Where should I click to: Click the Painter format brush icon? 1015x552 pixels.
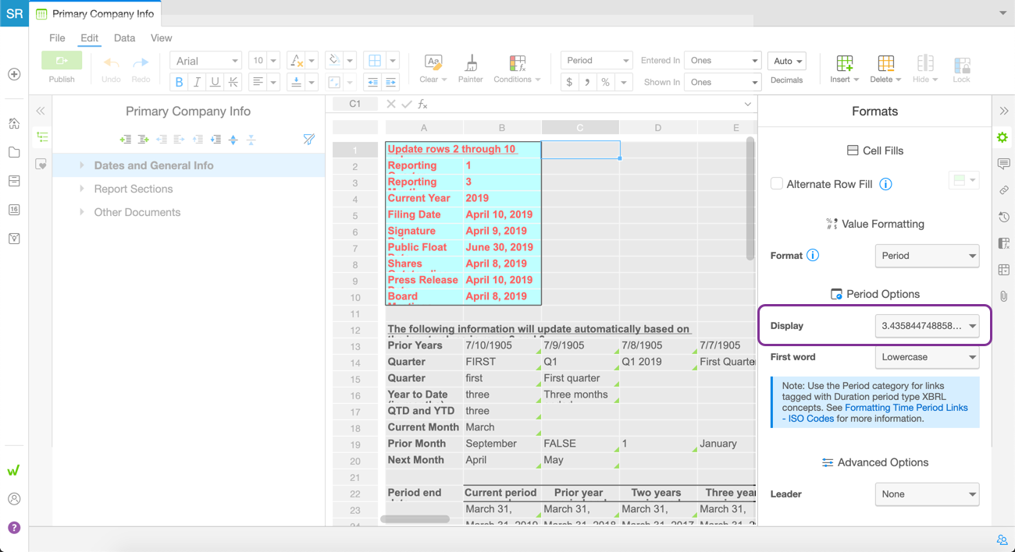pyautogui.click(x=470, y=63)
